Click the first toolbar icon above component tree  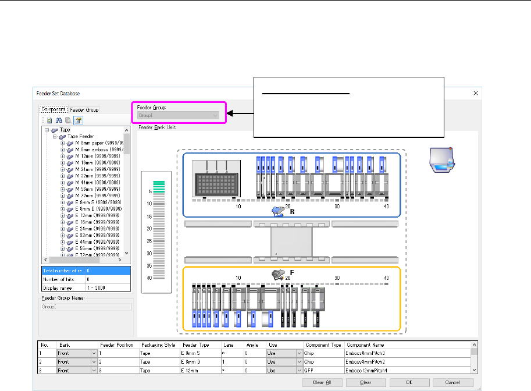click(x=51, y=120)
